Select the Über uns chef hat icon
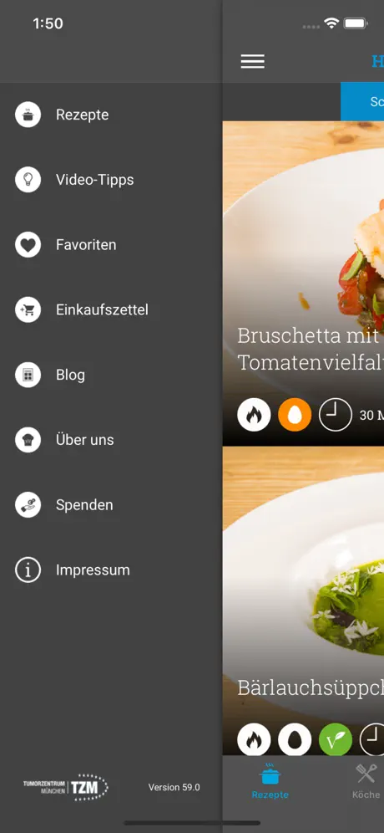Viewport: 384px width, 833px height. (28, 440)
